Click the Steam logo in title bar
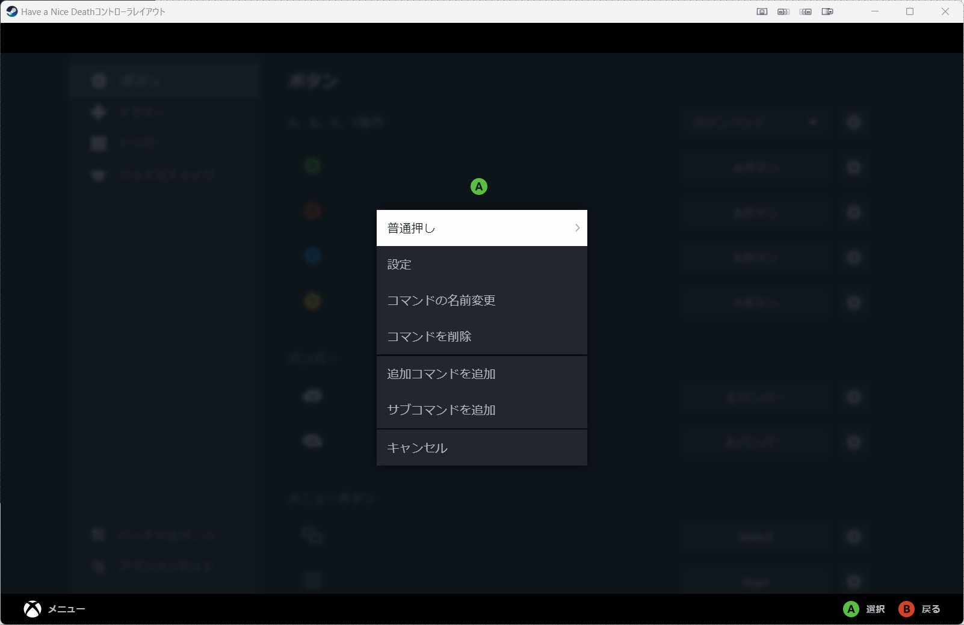Image resolution: width=964 pixels, height=625 pixels. [11, 11]
